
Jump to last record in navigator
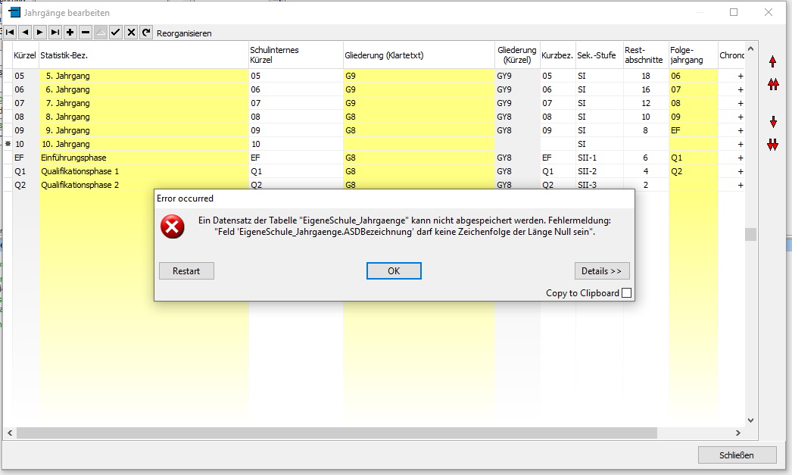(x=55, y=33)
